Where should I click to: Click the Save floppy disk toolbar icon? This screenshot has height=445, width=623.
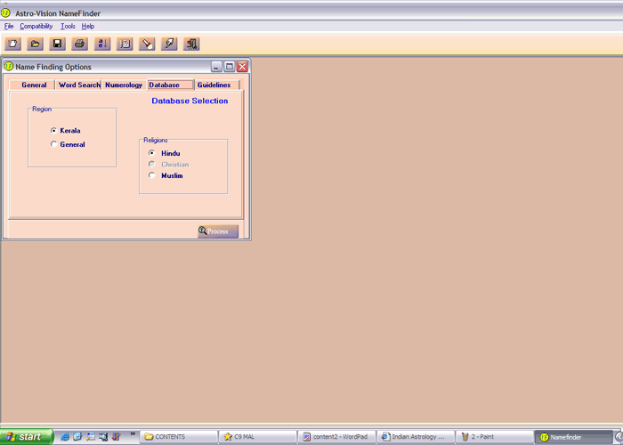57,44
